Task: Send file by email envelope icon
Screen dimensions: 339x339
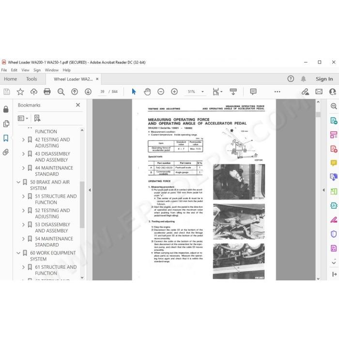Action: [319, 92]
